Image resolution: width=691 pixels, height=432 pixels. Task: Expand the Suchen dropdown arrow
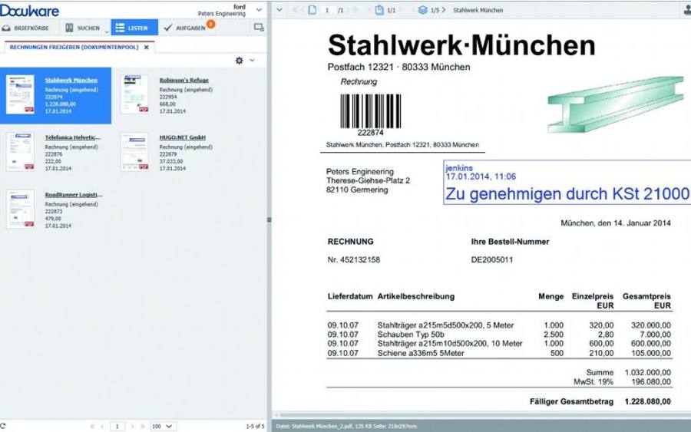pos(107,31)
